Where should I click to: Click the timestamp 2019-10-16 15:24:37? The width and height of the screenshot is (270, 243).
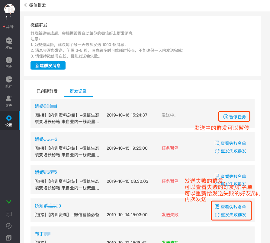[x=127, y=115]
